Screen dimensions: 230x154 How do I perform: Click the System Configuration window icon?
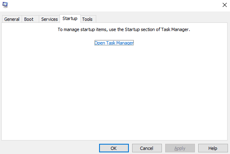[x=5, y=5]
